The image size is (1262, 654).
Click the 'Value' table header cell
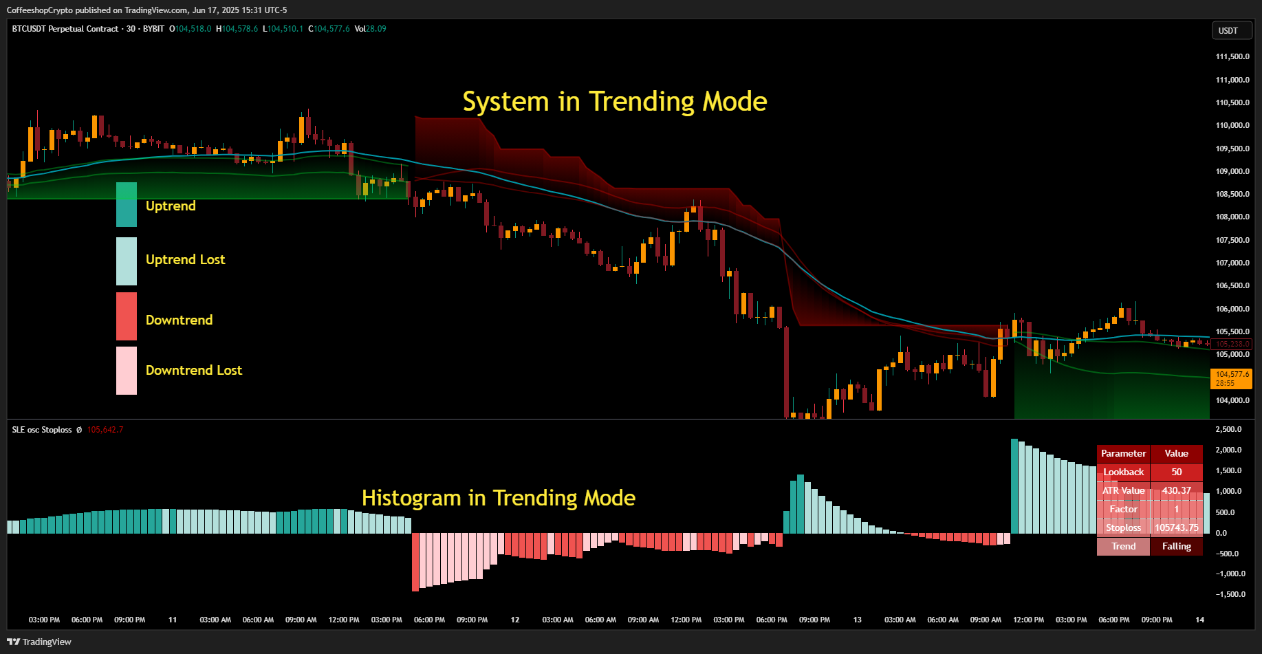tap(1177, 454)
